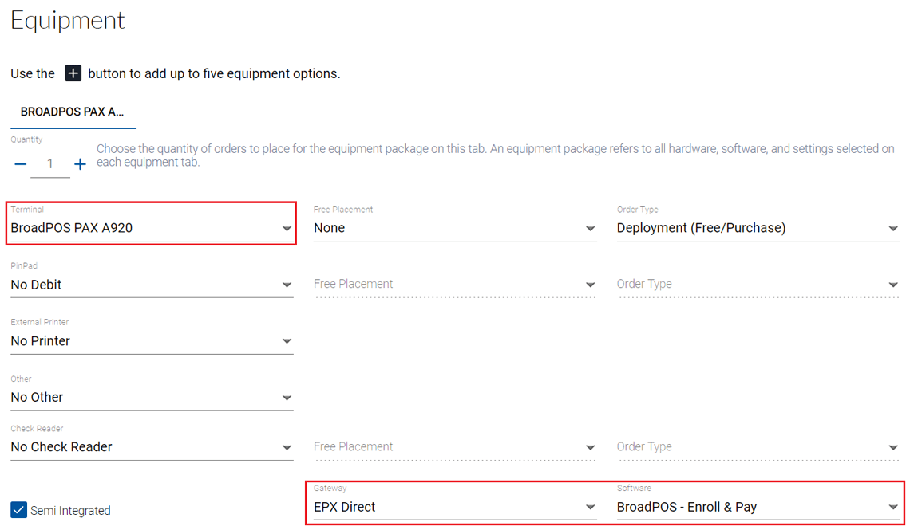This screenshot has height=530, width=910.
Task: Select the BROADPOS PAX A... equipment tab
Action: (73, 112)
